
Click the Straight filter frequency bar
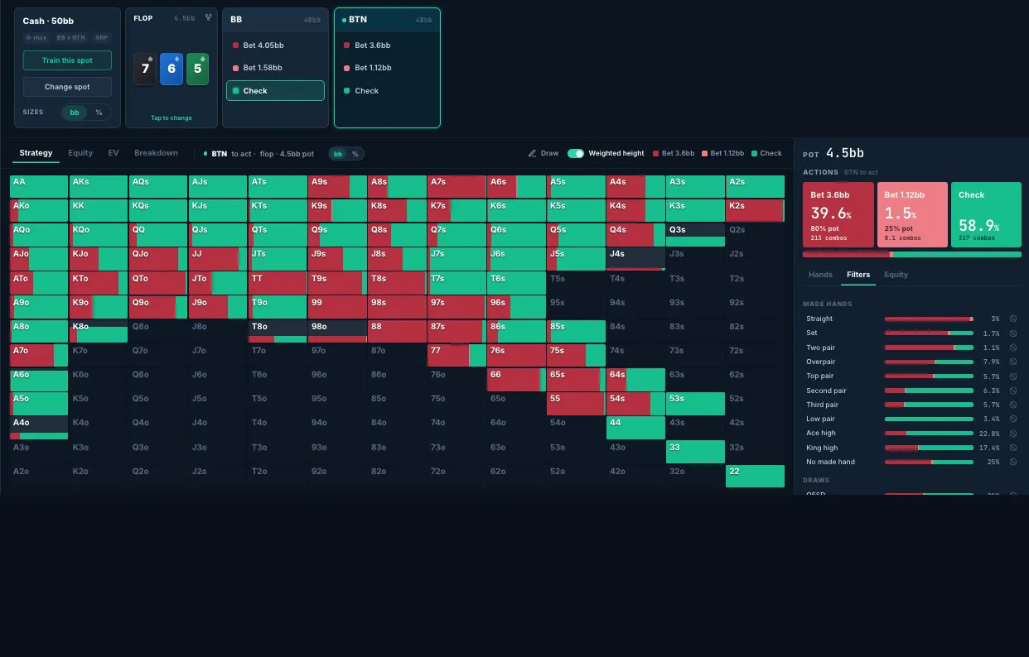tap(929, 319)
